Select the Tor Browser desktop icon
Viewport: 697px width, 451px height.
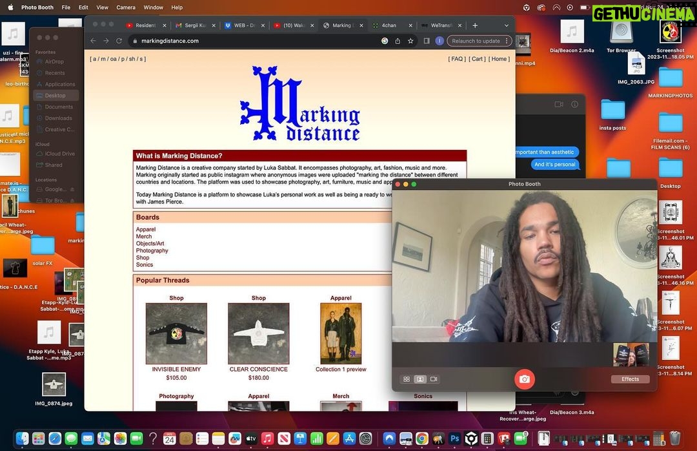pyautogui.click(x=621, y=37)
